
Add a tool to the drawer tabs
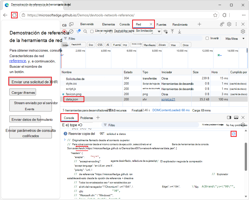click(98, 118)
